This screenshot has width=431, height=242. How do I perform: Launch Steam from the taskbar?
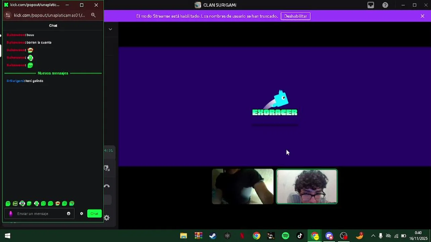pyautogui.click(x=212, y=236)
